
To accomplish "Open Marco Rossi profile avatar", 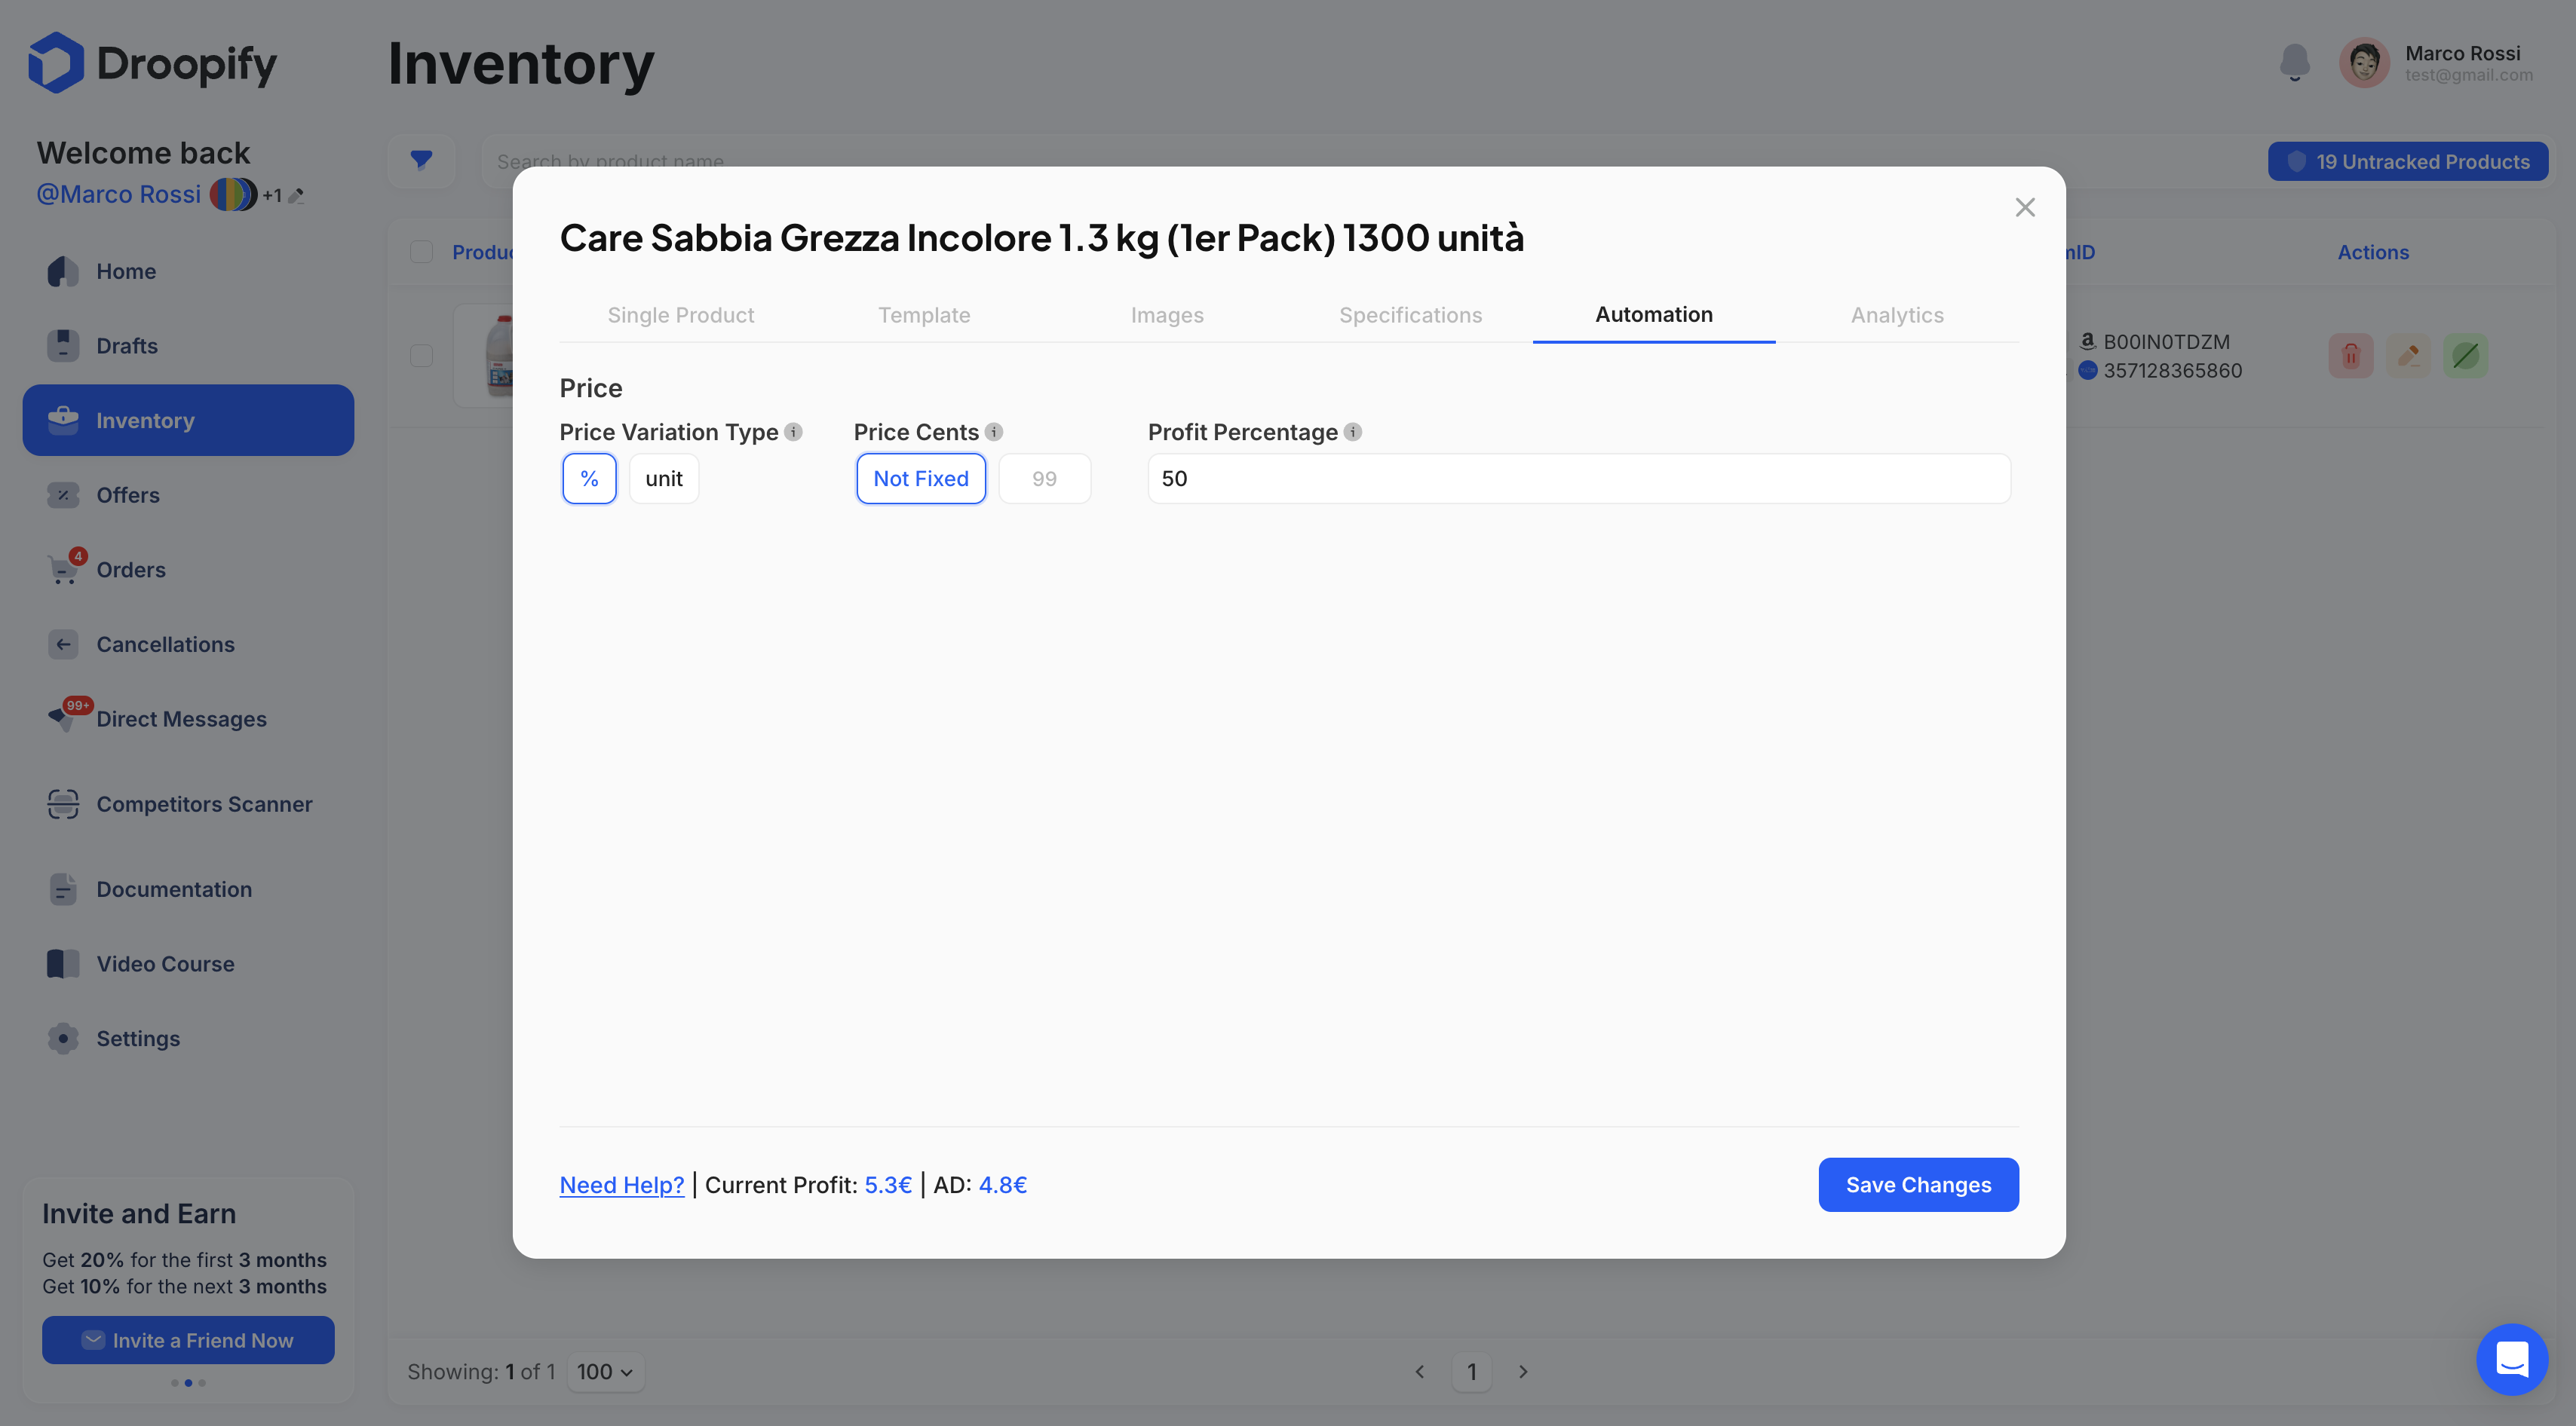I will coord(2363,62).
